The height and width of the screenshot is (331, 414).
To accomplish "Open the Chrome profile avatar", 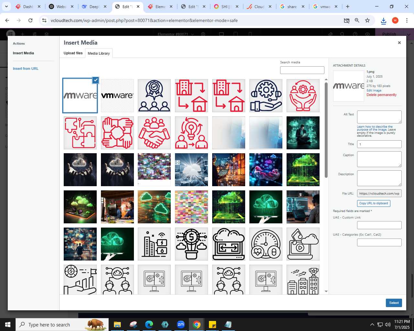I will pos(395,20).
